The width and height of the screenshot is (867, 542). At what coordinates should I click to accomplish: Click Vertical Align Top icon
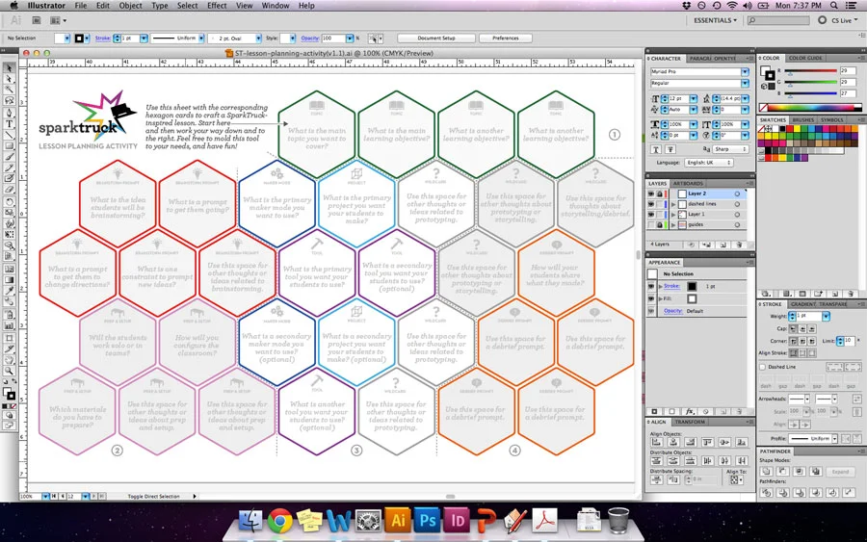click(707, 442)
